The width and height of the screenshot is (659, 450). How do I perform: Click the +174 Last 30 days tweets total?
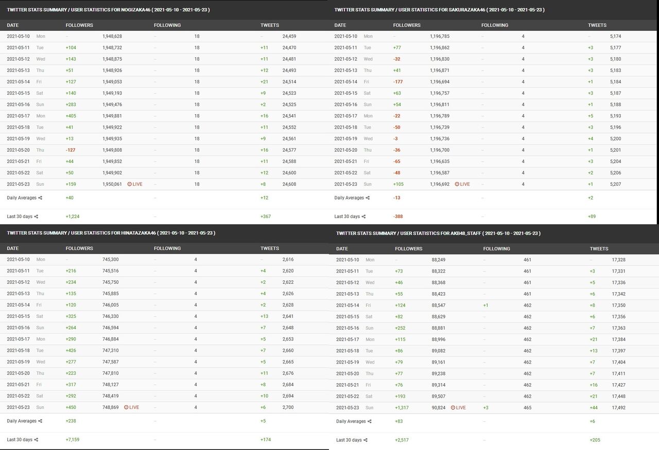click(x=266, y=440)
